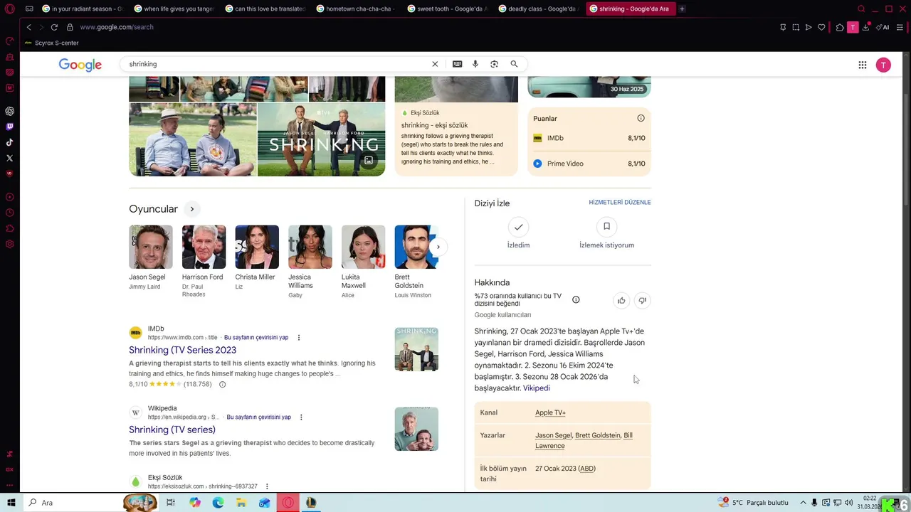Click the pin icon in browser toolbar

click(783, 27)
